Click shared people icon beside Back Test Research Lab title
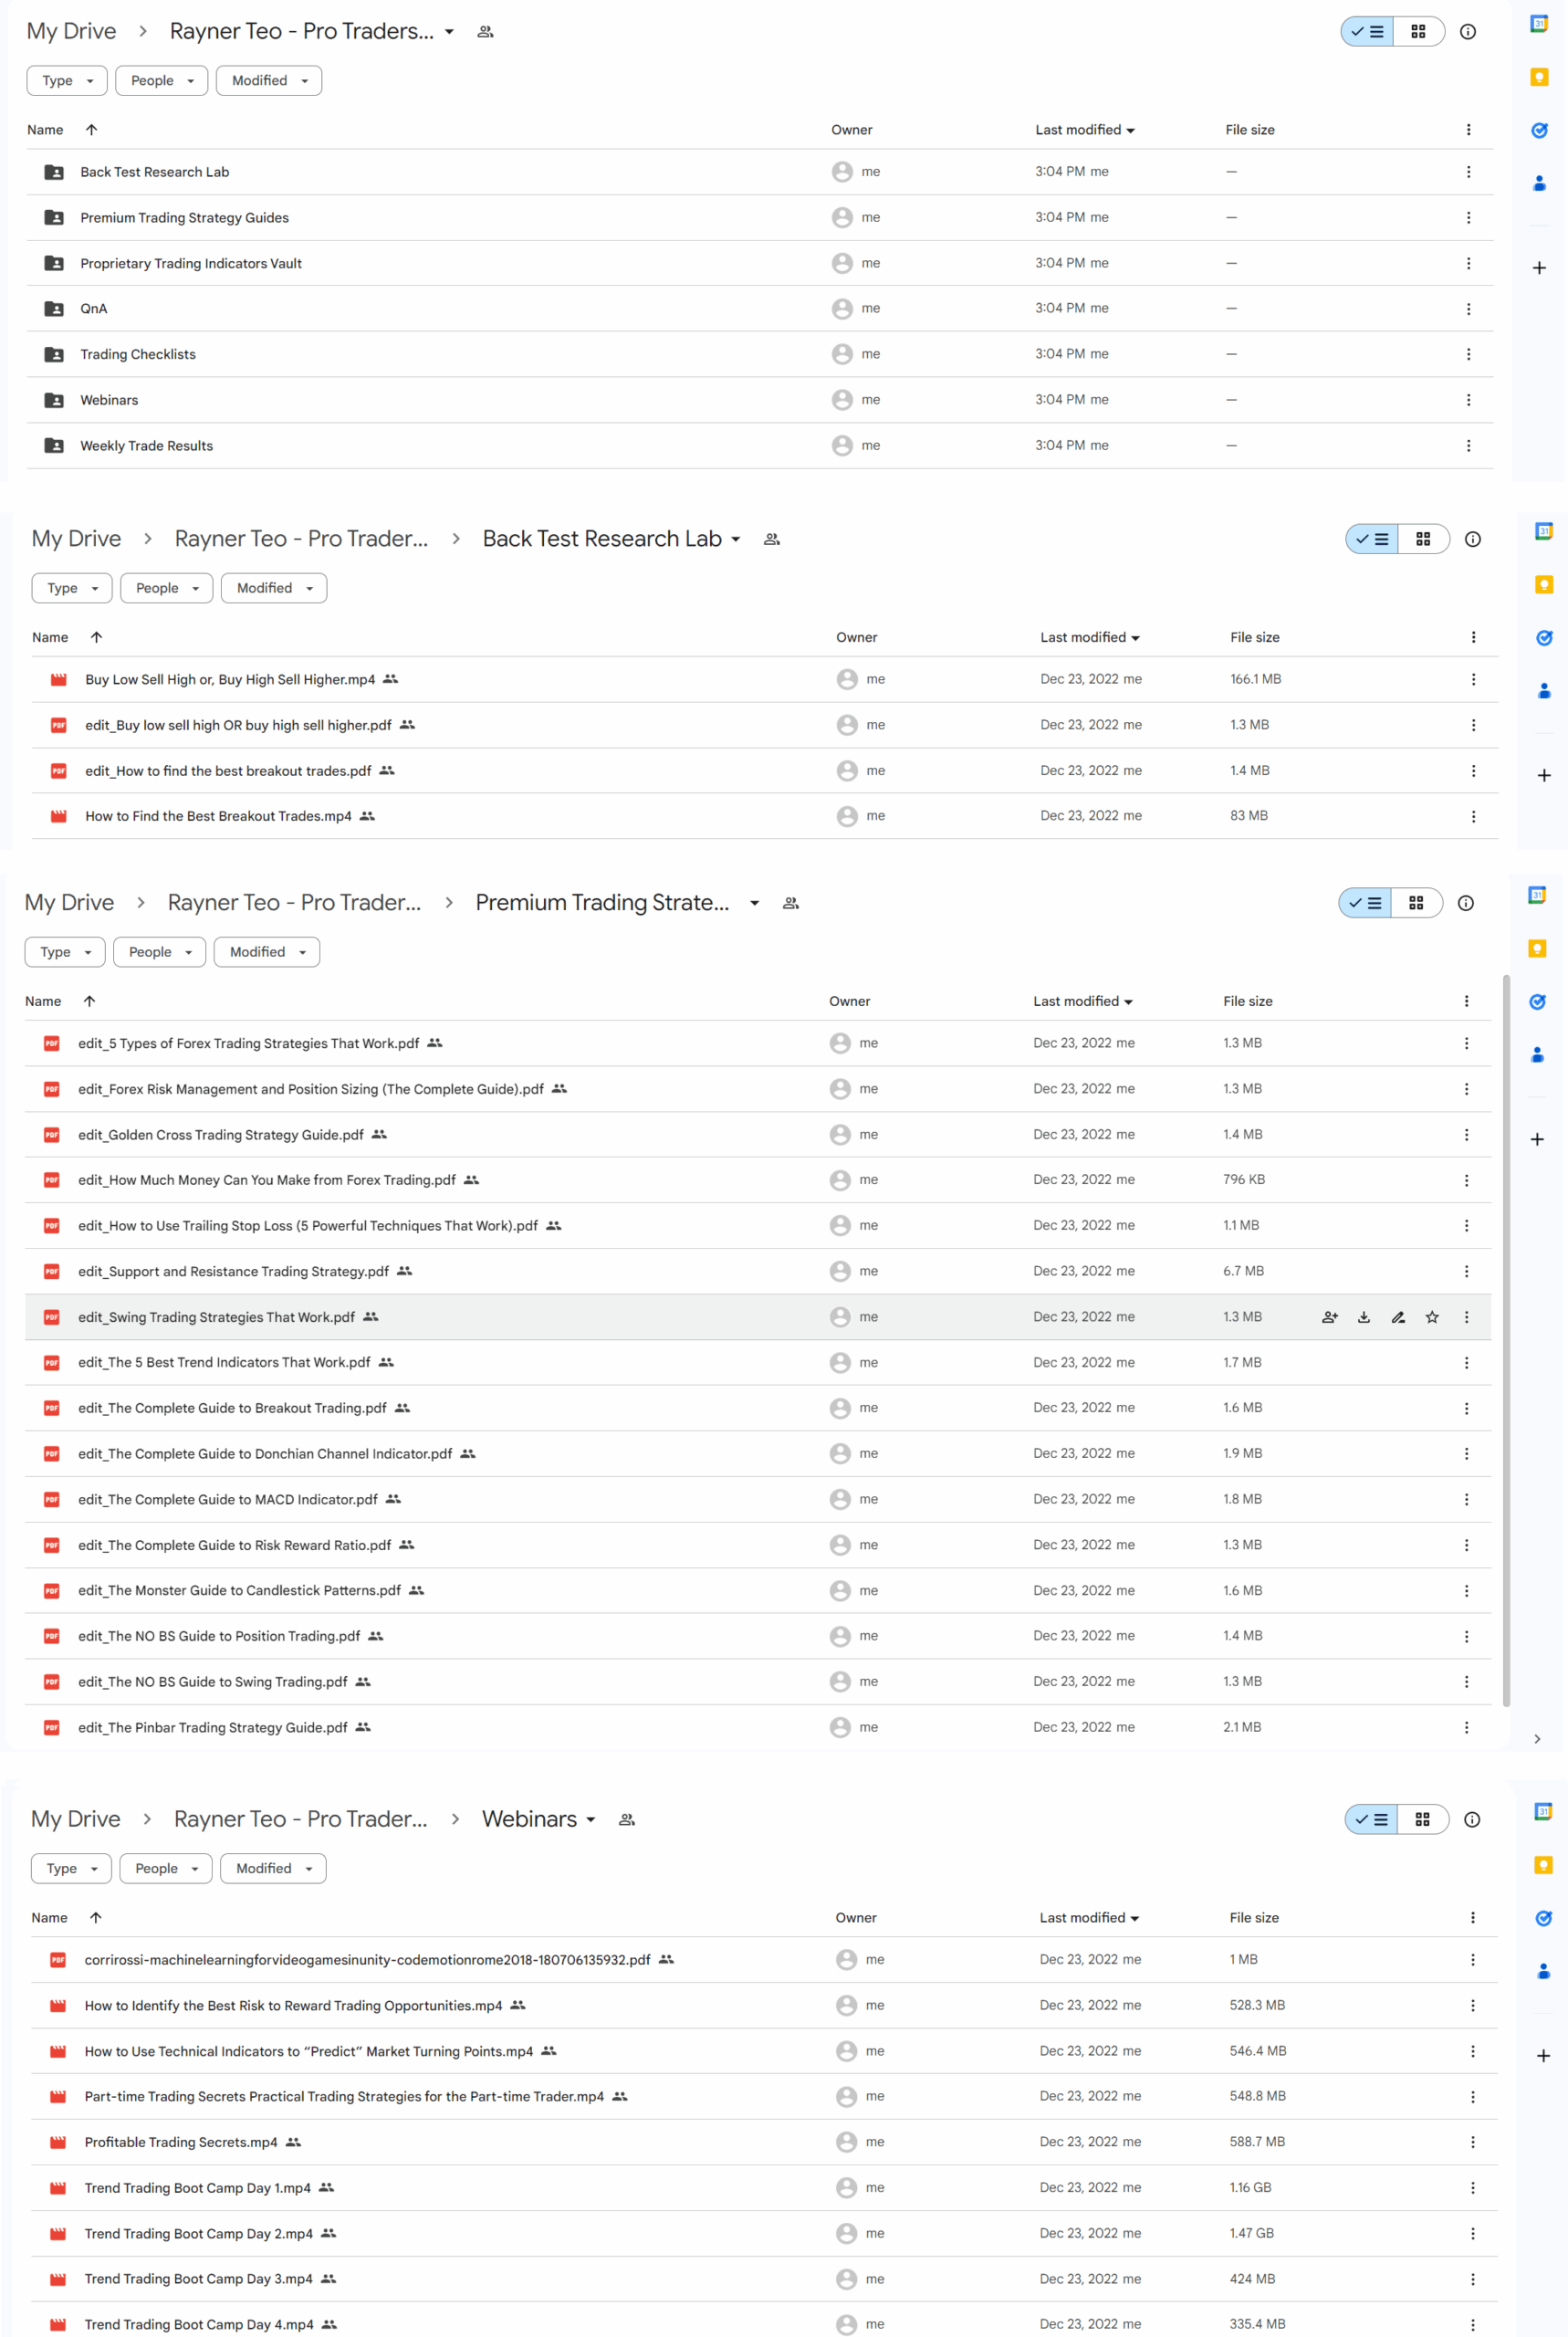This screenshot has width=1568, height=2337. coord(772,539)
